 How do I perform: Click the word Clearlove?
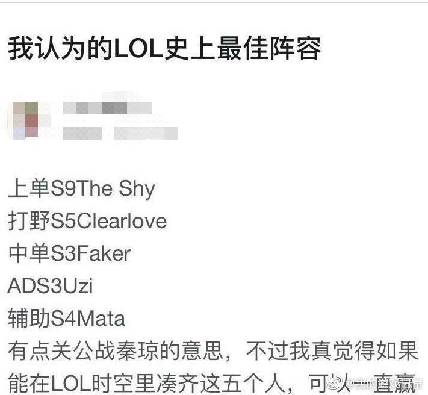(x=122, y=221)
